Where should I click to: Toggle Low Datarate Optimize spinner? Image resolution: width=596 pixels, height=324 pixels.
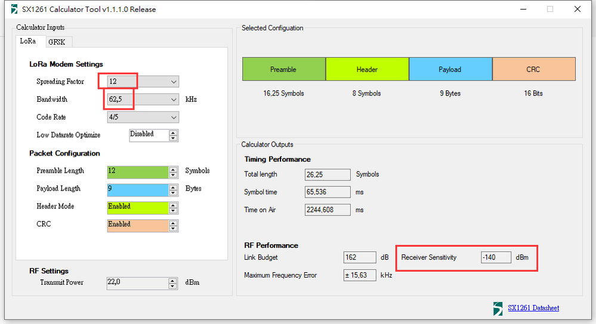[174, 135]
